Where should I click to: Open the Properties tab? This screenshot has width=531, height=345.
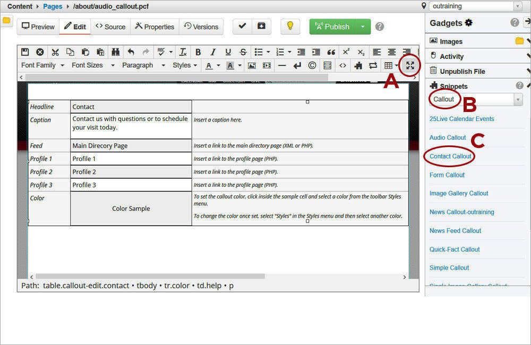click(x=155, y=27)
